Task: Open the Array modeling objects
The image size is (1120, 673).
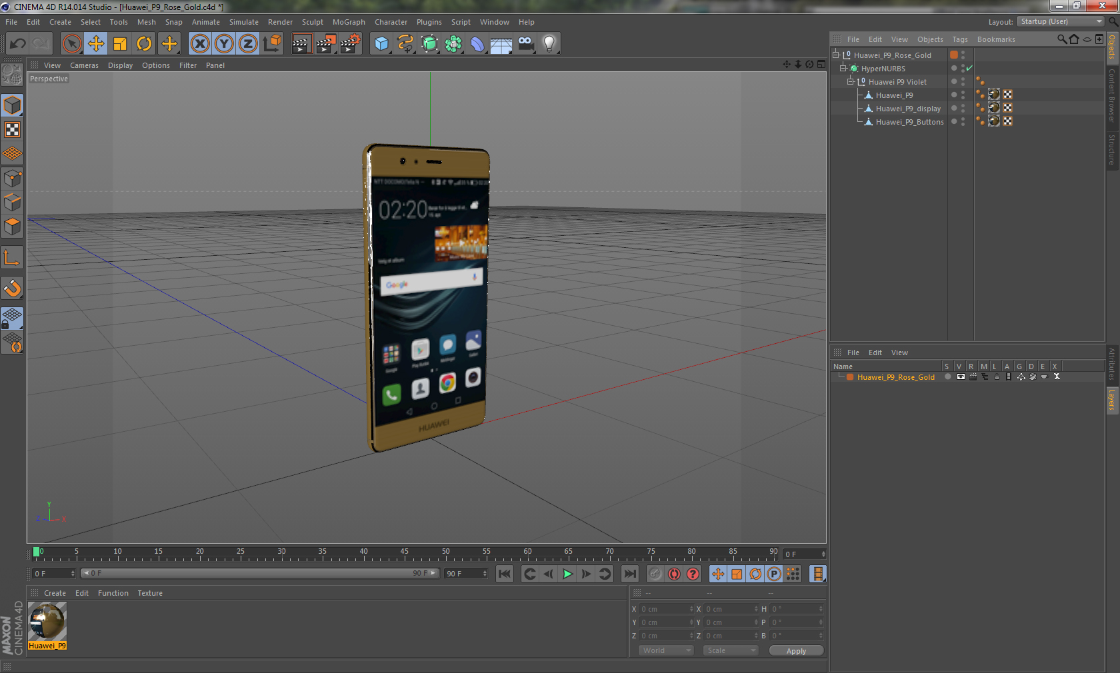Action: pos(453,44)
